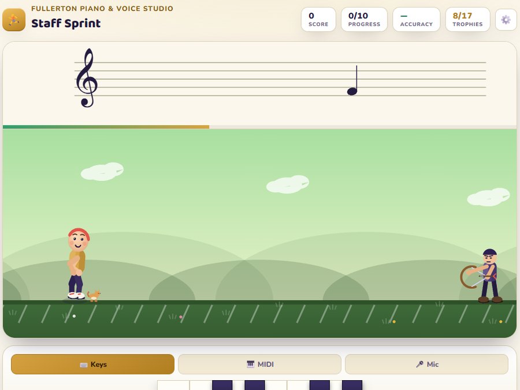Click the Accuracy stat card

tap(416, 20)
